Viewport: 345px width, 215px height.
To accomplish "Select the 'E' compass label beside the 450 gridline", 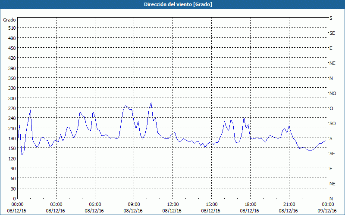I will pyautogui.click(x=331, y=48).
